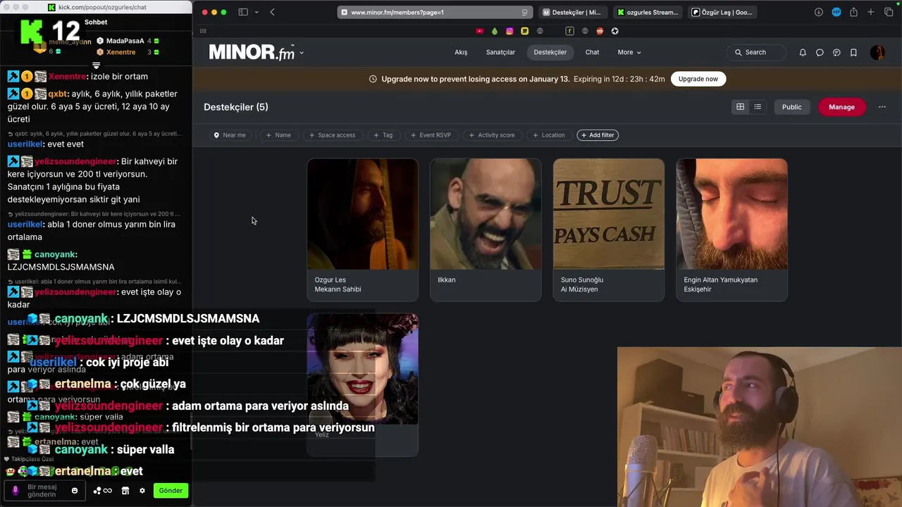Add the Activity score filter

[492, 135]
